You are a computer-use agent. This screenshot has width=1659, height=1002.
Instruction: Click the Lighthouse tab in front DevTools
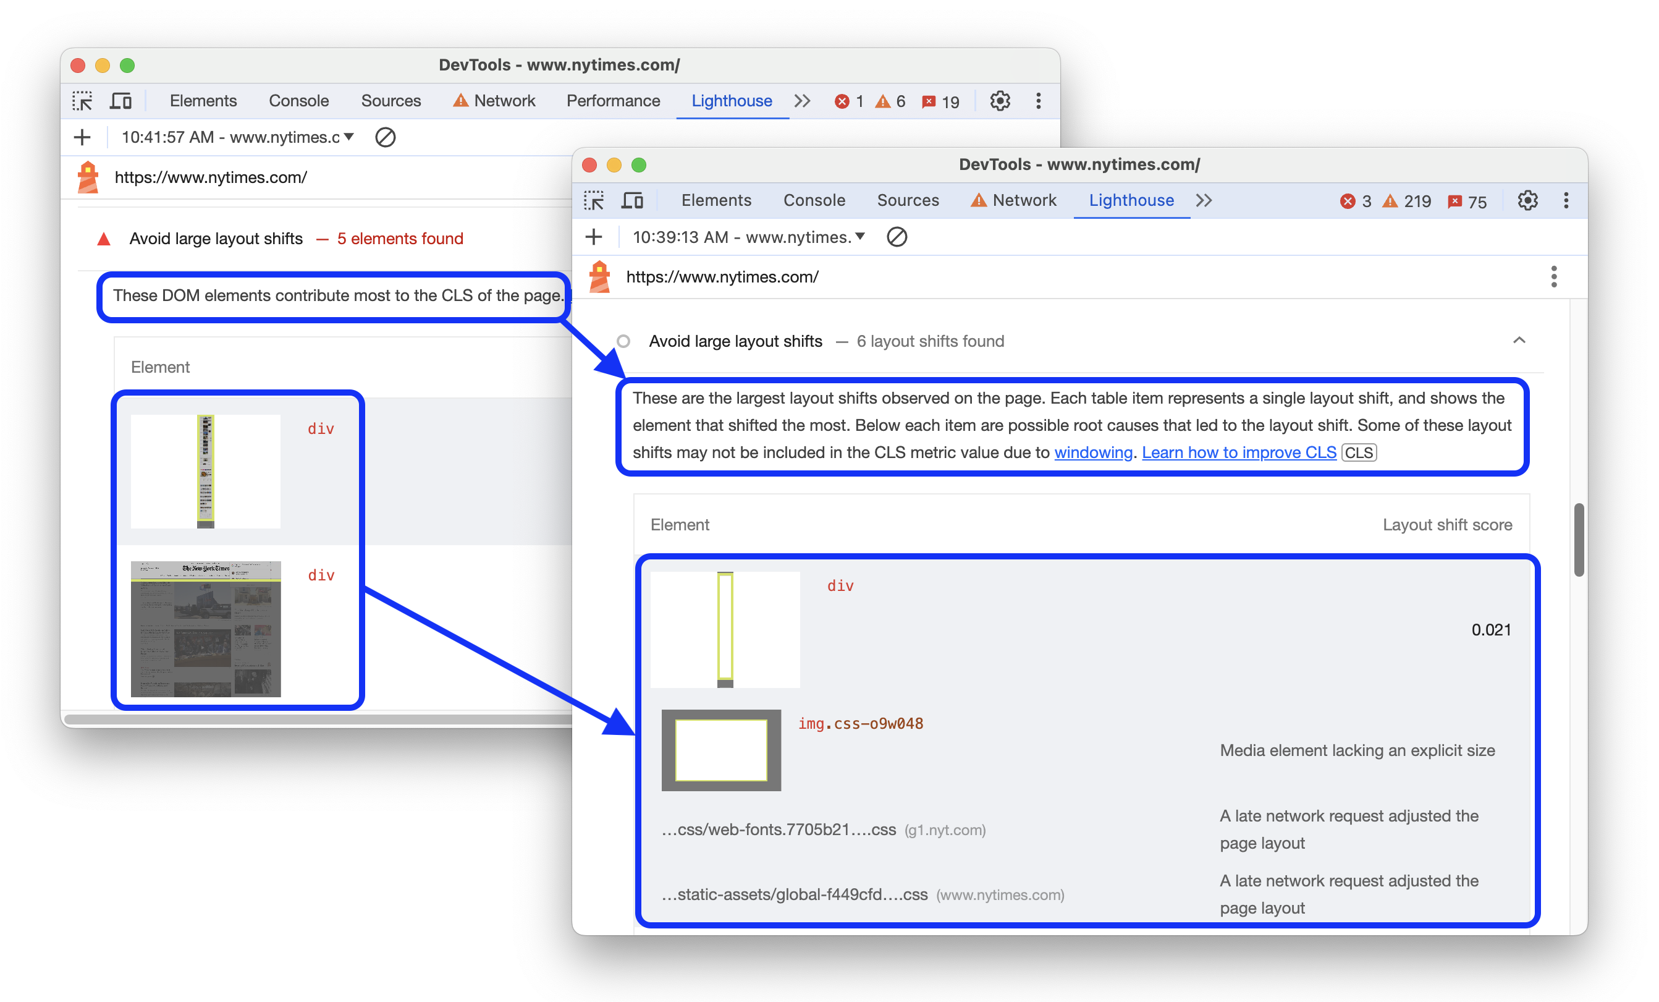[x=1127, y=199]
